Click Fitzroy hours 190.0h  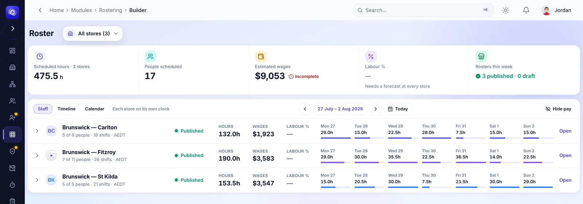[x=229, y=158]
